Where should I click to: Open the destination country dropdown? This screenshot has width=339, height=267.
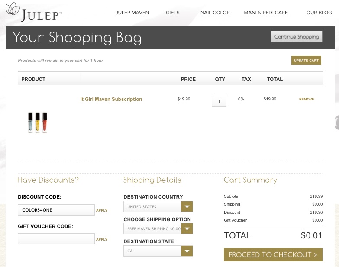[158, 206]
